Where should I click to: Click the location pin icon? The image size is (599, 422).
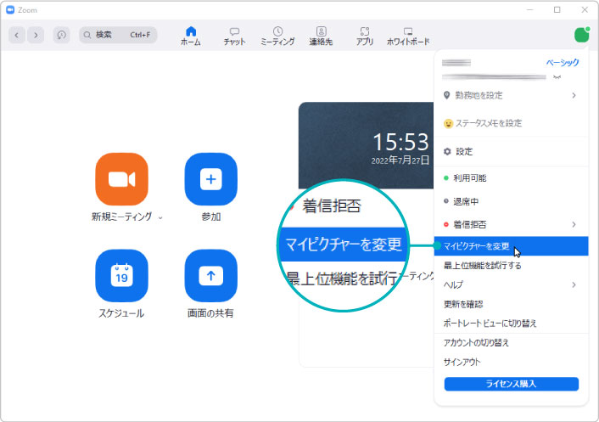tap(446, 95)
